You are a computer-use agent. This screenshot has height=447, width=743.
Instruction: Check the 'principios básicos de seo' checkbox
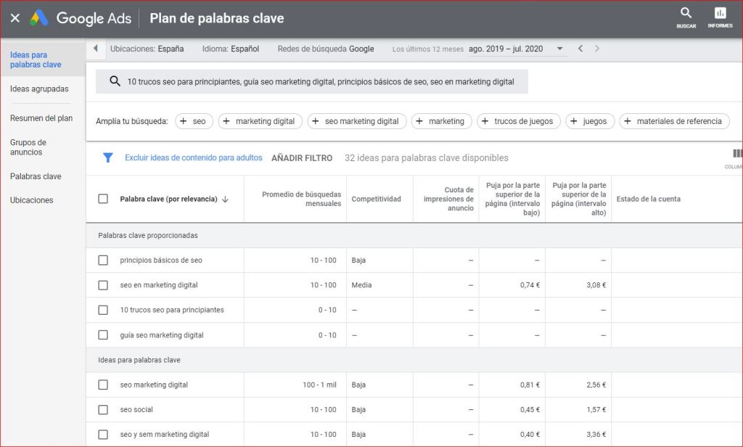click(x=103, y=260)
